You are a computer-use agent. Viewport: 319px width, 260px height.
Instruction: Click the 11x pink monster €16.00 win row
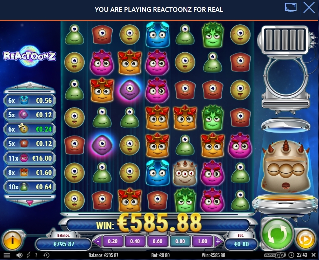pos(30,158)
